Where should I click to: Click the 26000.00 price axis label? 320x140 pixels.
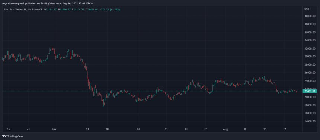[310, 73]
